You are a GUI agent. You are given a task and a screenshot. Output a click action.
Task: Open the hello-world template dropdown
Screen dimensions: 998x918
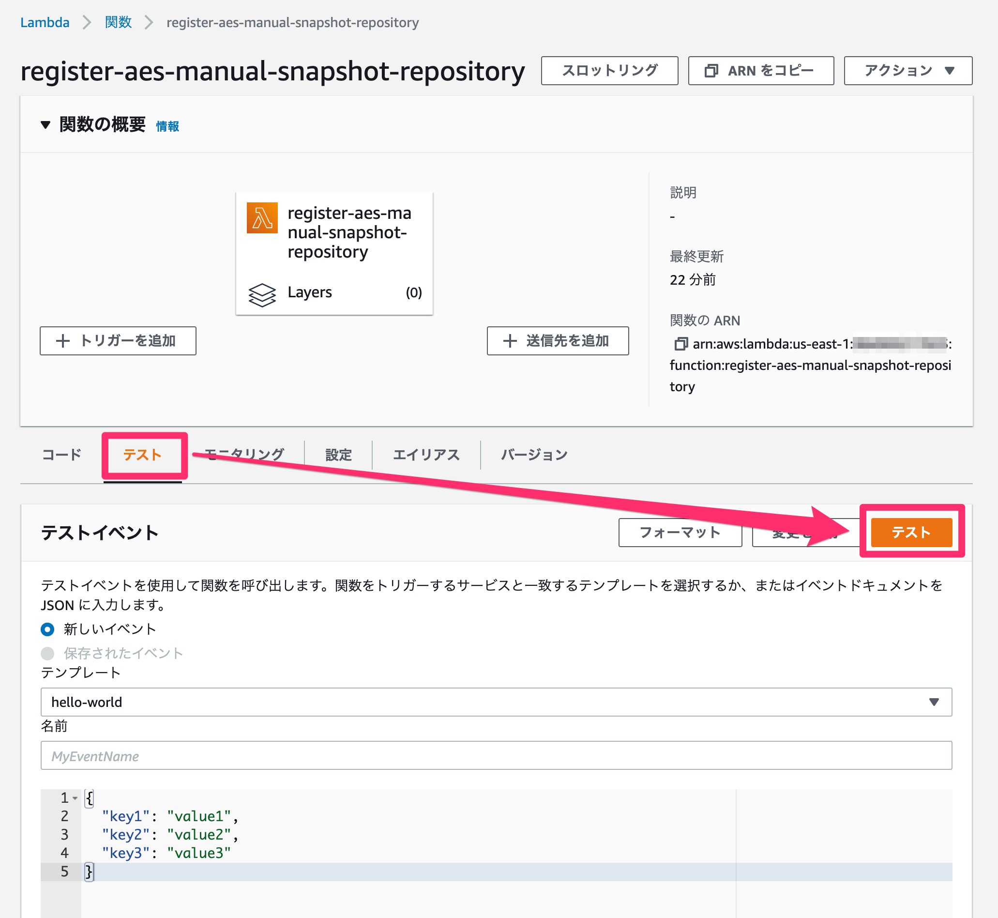point(496,702)
